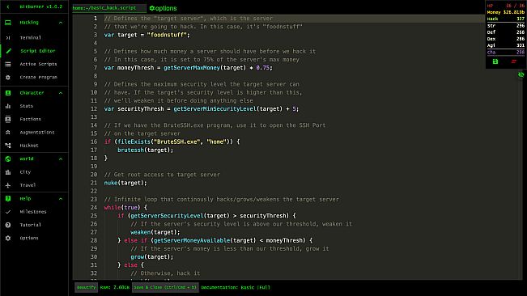
Task: Collapse the Character section chevron
Action: click(61, 93)
